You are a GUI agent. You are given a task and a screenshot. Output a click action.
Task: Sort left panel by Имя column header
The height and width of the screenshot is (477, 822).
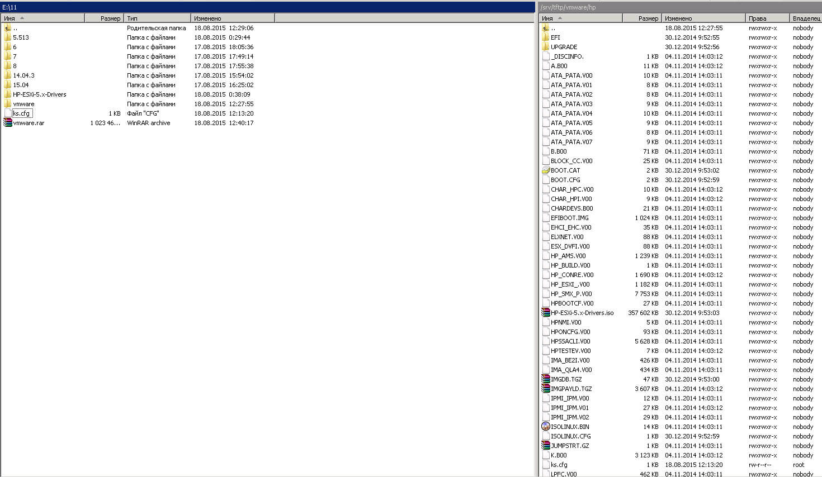pos(42,18)
